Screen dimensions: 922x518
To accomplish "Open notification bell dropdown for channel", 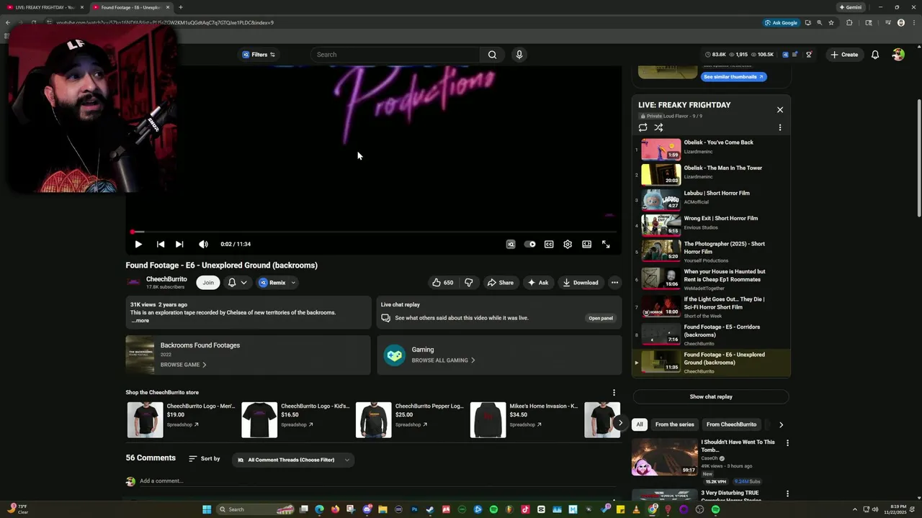I will [237, 283].
